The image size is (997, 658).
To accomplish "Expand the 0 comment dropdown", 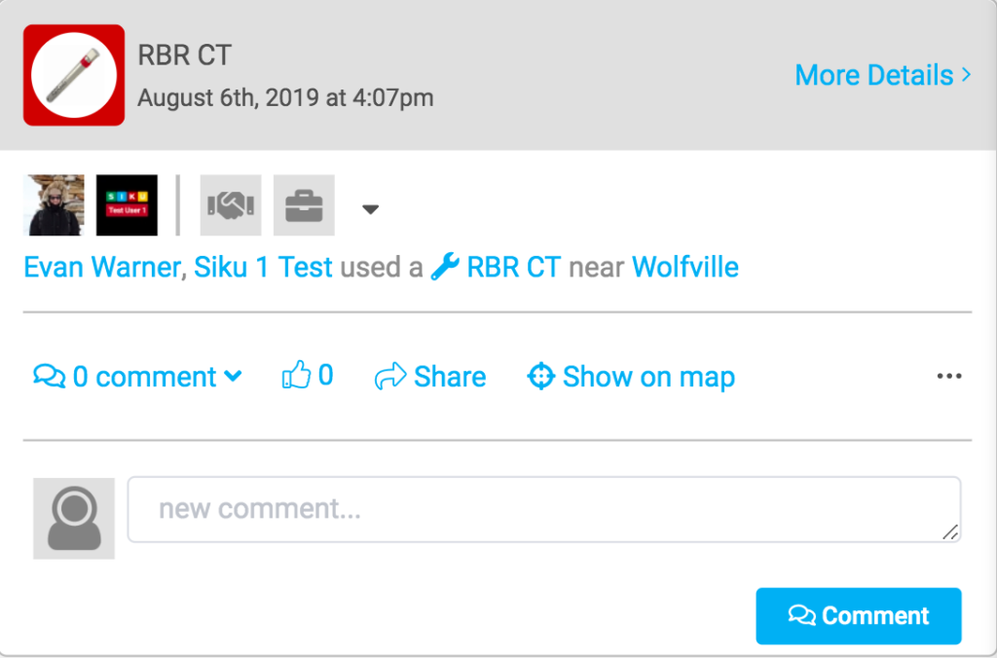I will [137, 377].
